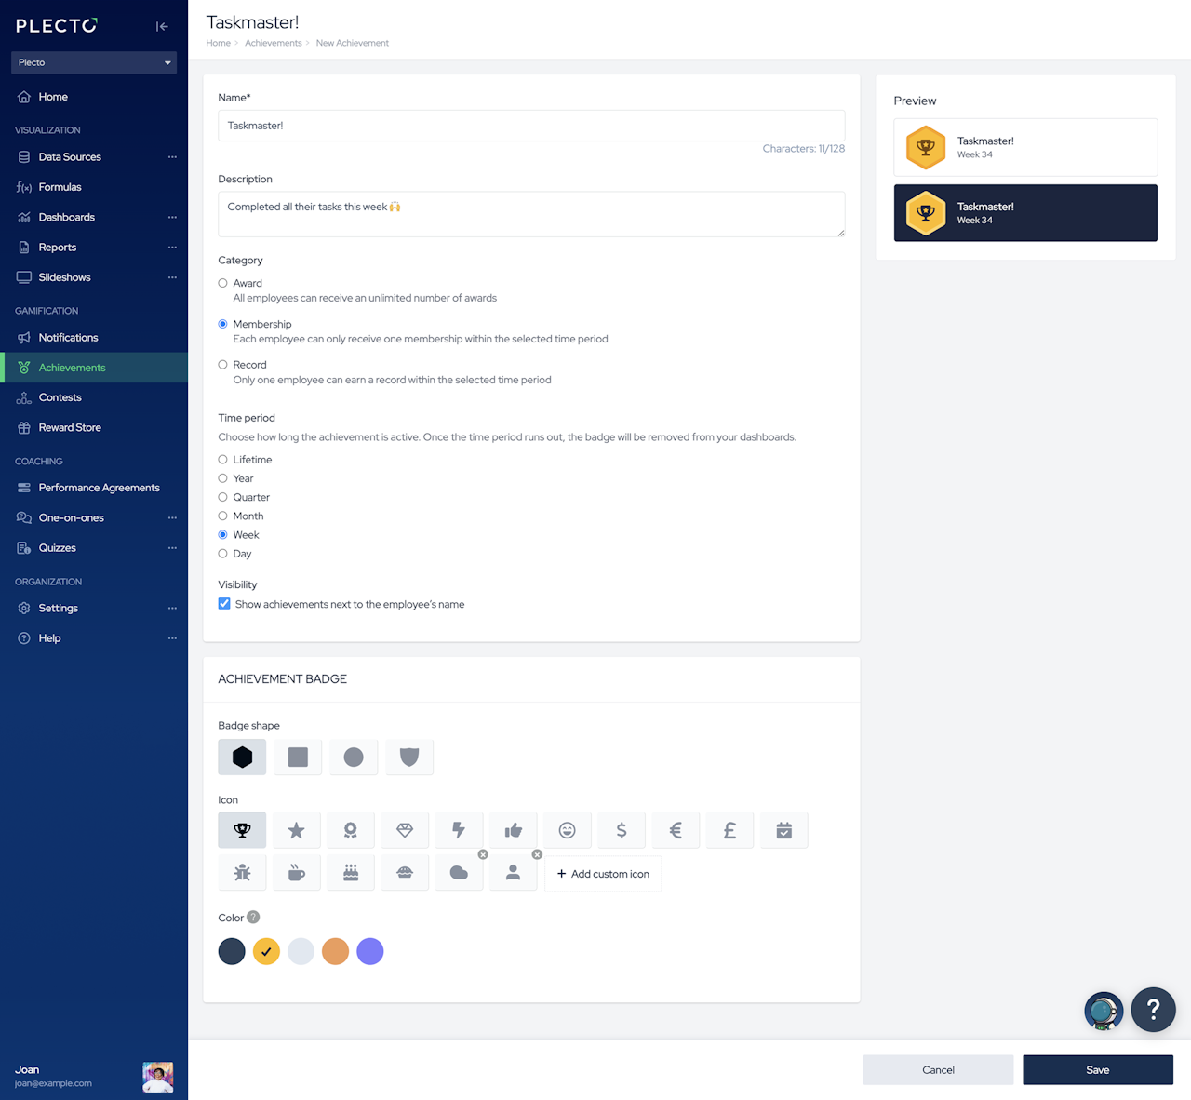Expand the Quizzes options menu
Viewport: 1191px width, 1100px height.
172,548
